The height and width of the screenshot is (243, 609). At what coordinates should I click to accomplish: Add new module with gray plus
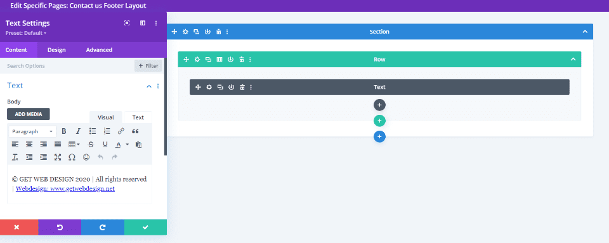tap(379, 105)
